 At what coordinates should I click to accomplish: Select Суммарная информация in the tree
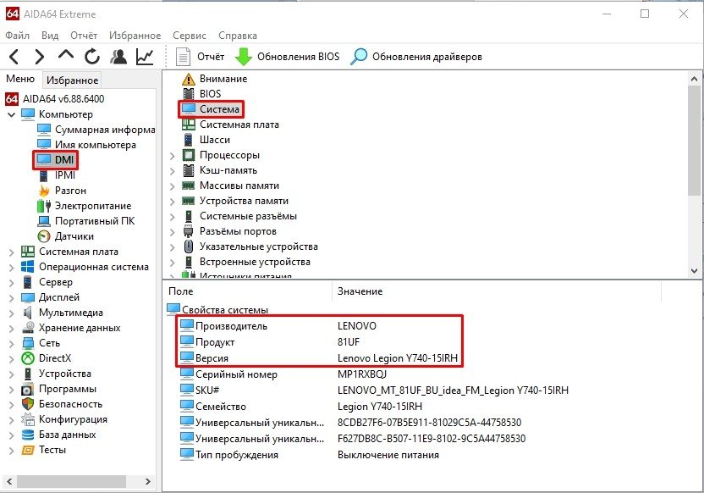click(96, 130)
